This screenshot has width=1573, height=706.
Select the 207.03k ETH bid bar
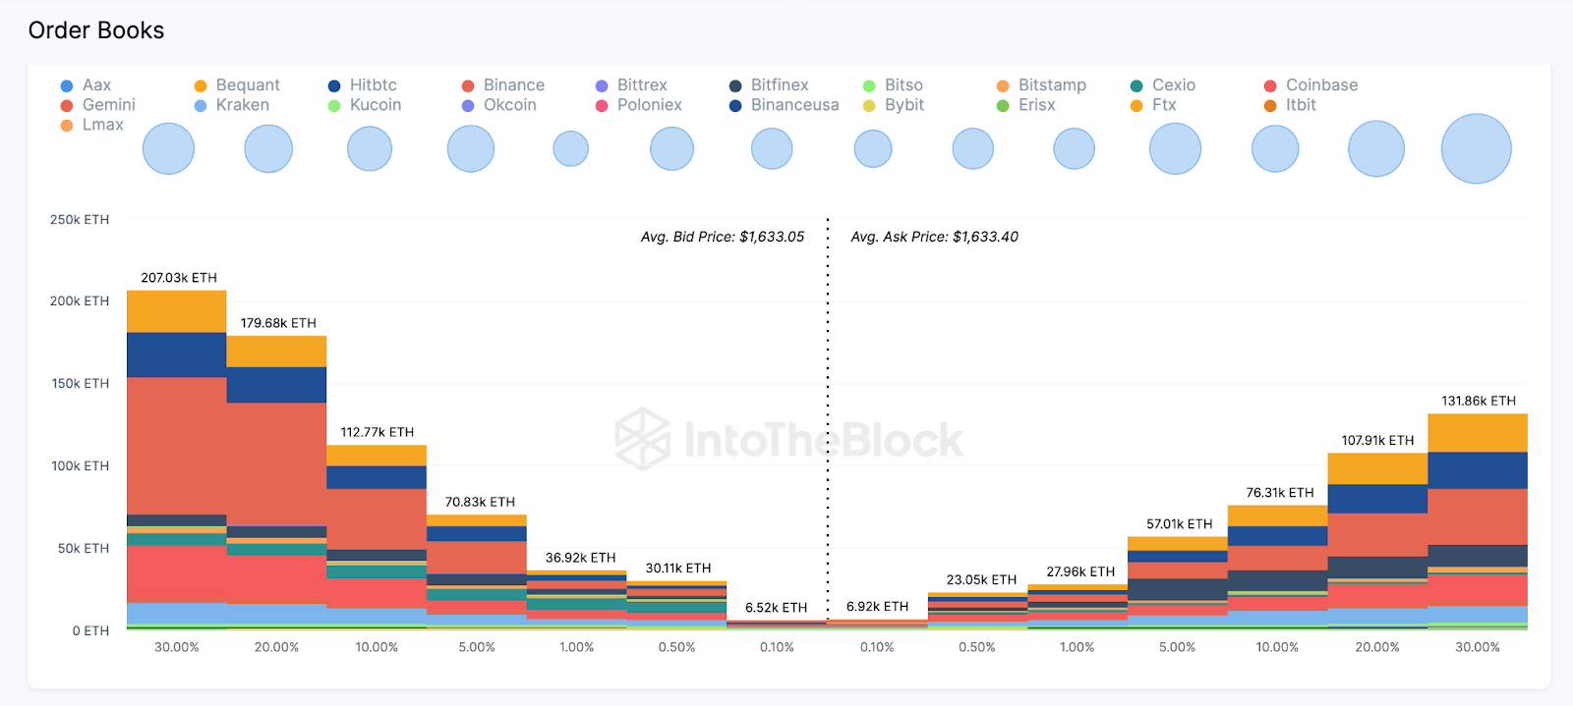coord(177,460)
